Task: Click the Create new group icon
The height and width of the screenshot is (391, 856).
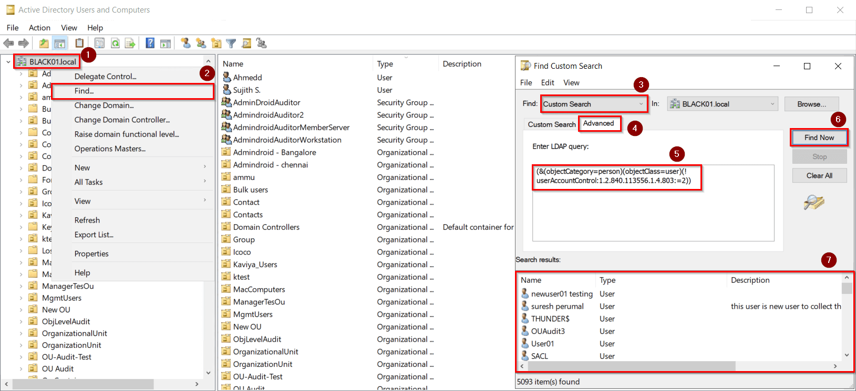Action: (201, 43)
